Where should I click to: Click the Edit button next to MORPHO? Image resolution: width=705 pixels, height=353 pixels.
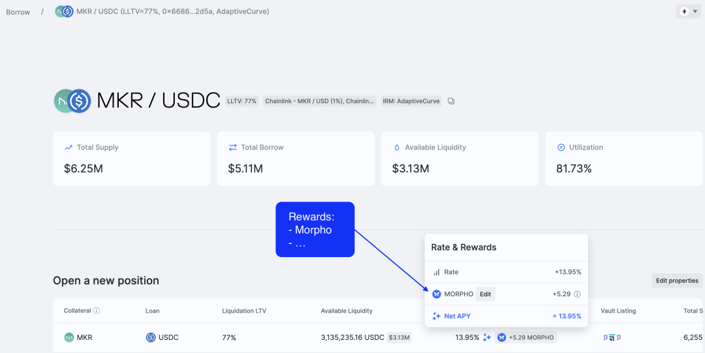tap(486, 294)
